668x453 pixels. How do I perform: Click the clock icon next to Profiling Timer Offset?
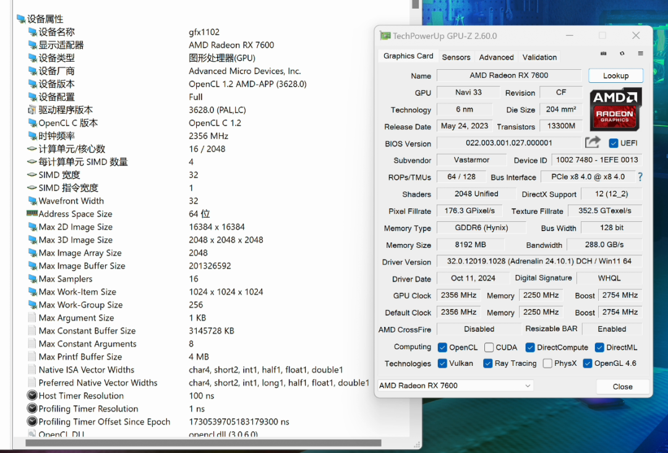32,421
